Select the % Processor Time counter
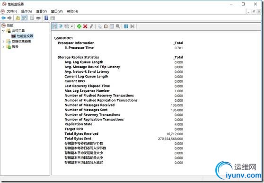Screen dimensions: 264x183 pos(79,48)
